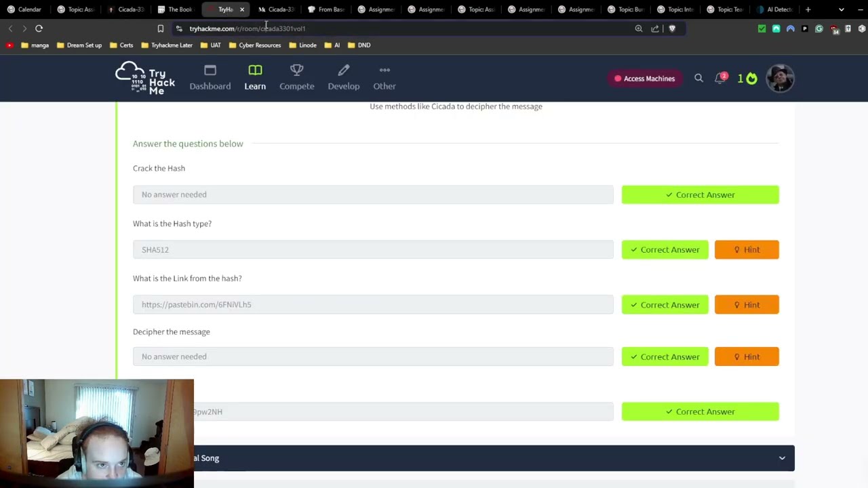Open the tab search dropdown arrow

click(x=842, y=9)
